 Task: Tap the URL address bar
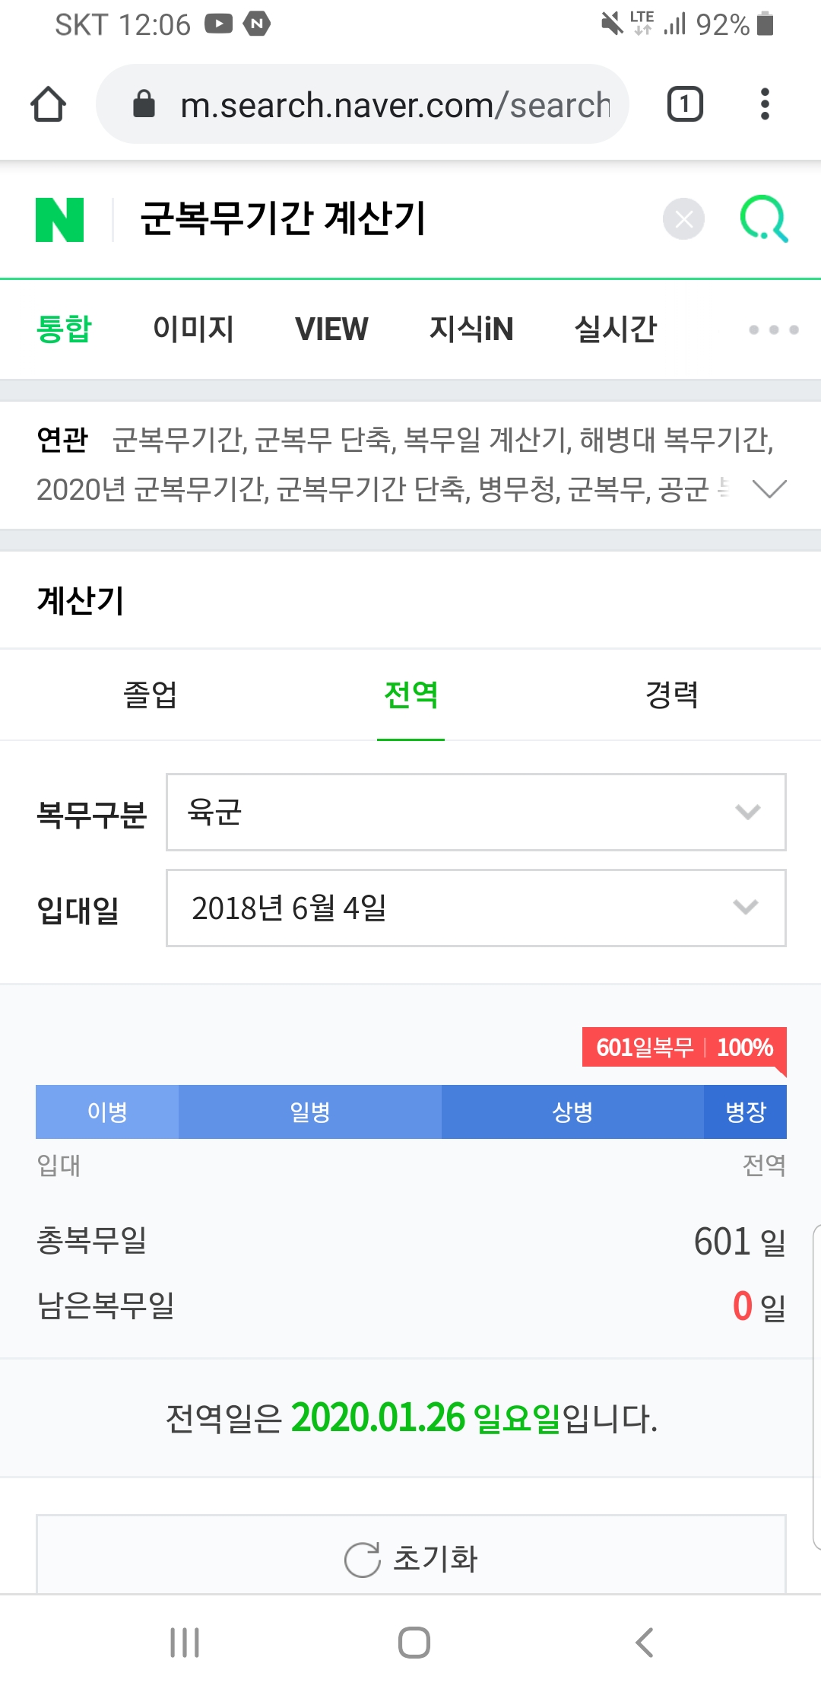coord(363,104)
